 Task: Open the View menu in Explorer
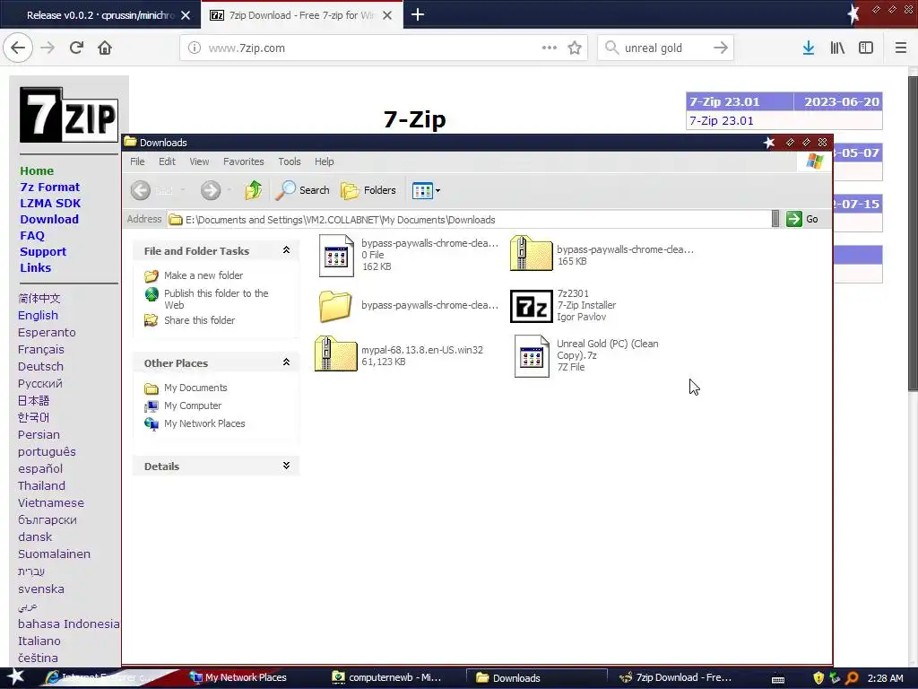199,161
